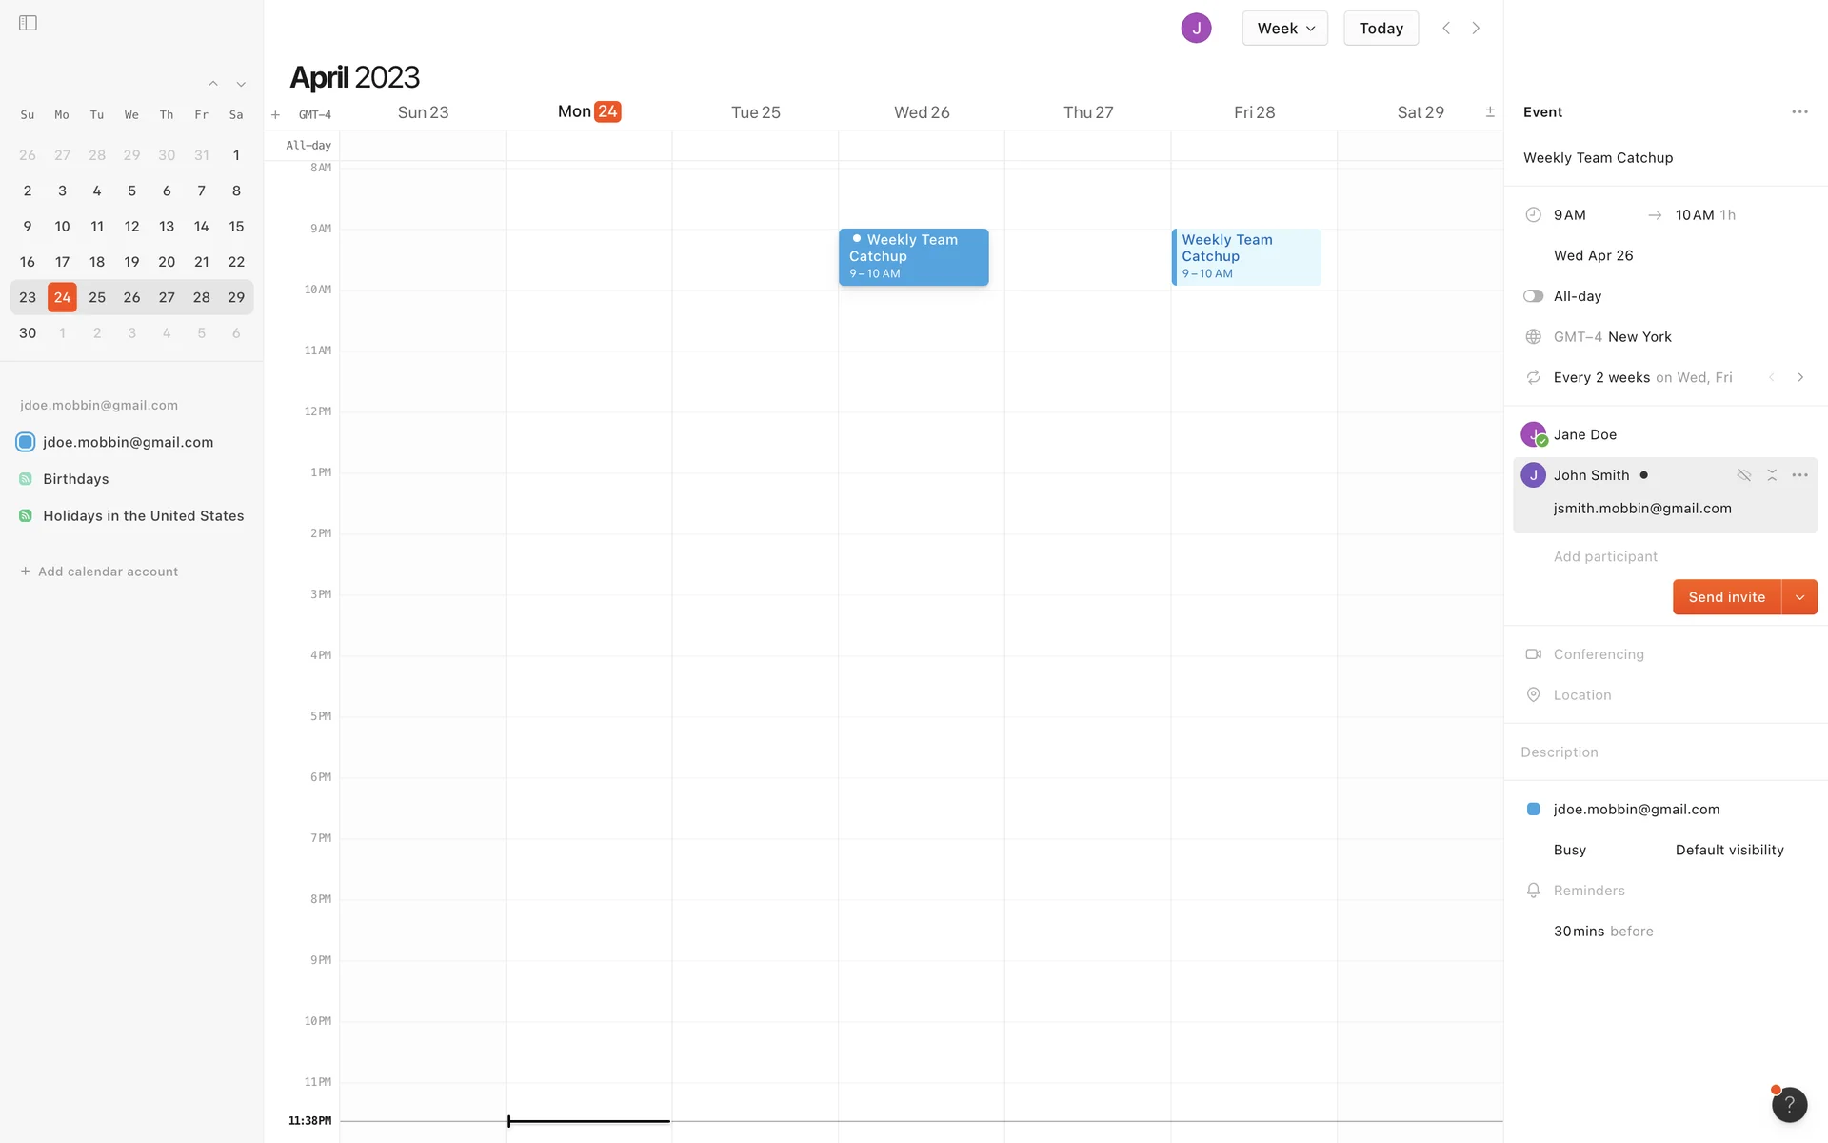This screenshot has height=1143, width=1828.
Task: Collapse John Smith participant details
Action: (1771, 474)
